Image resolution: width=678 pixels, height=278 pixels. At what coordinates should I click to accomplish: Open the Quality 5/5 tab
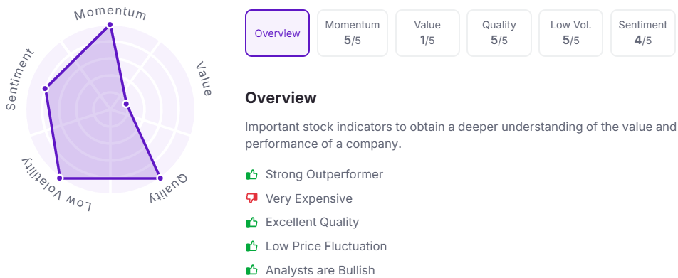[x=499, y=33]
